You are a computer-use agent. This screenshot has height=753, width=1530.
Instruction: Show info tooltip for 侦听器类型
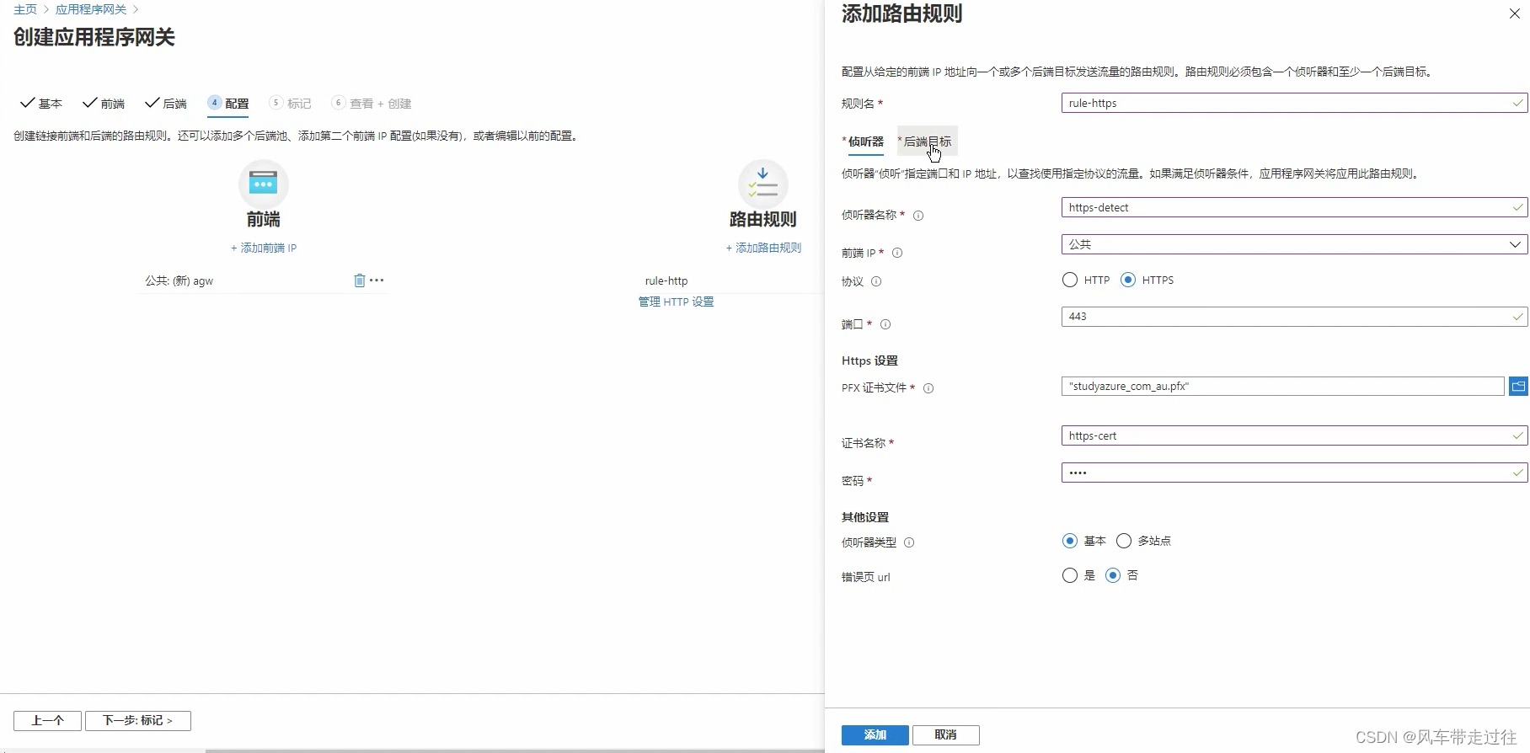pos(909,542)
